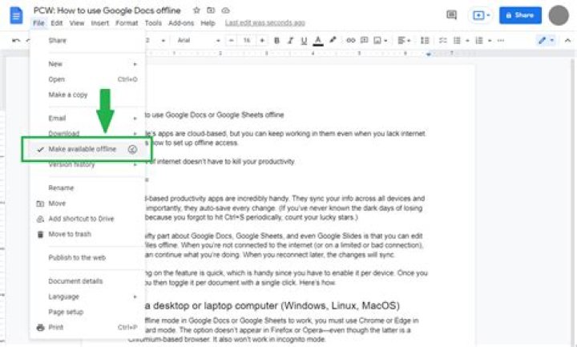Open text alignment options
577x347 pixels.
[404, 40]
